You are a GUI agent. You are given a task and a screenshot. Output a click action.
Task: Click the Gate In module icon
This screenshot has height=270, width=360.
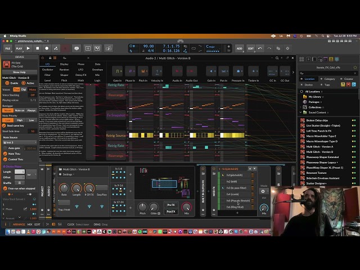(118, 71)
